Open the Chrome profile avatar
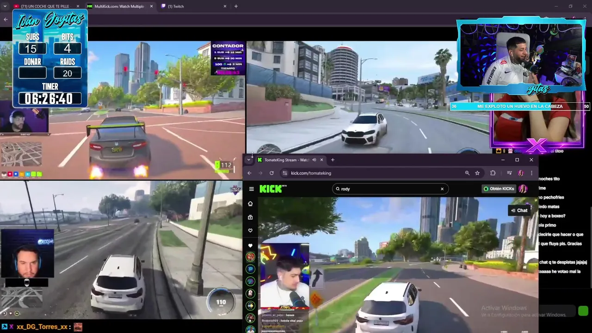This screenshot has width=592, height=333. (521, 173)
